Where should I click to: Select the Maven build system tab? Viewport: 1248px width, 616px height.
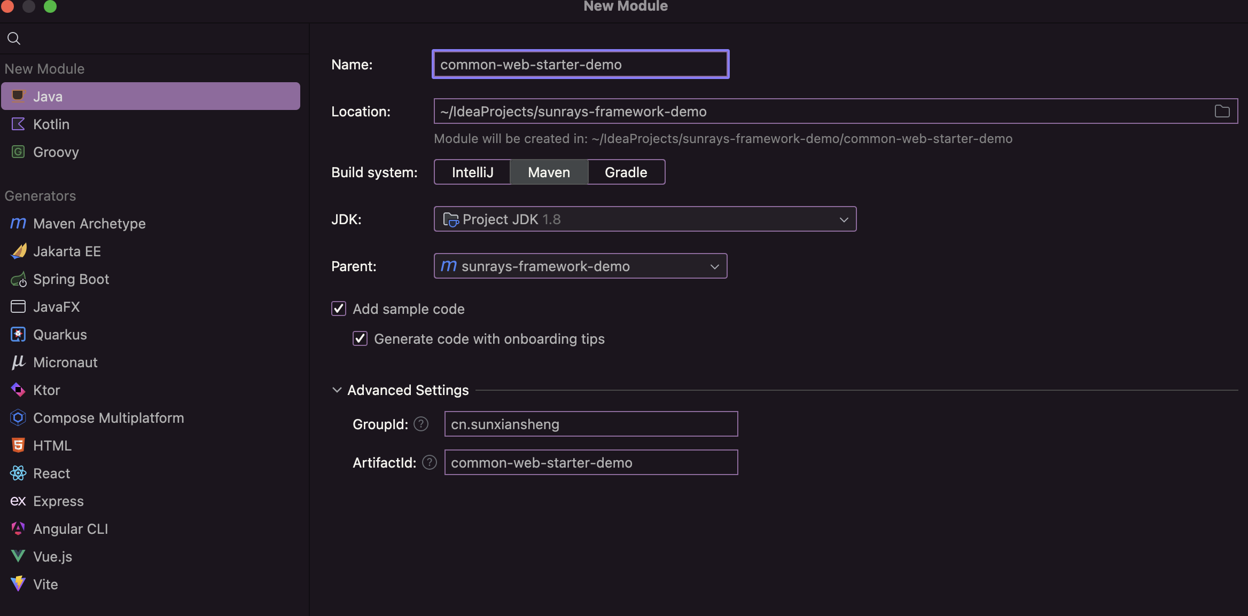(548, 172)
